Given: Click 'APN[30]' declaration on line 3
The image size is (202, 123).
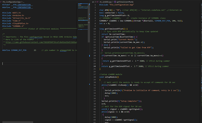Looking at the screenshot, I should tap(109, 10).
